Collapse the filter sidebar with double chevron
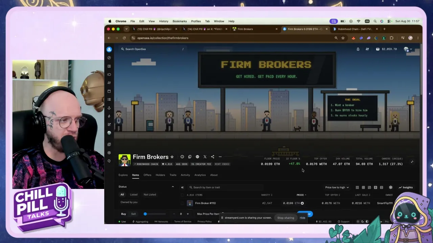Viewport: 433px width, 243px height. (182, 187)
